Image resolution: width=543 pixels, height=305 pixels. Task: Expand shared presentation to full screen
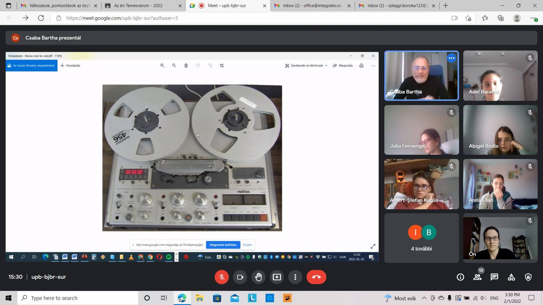[373, 246]
